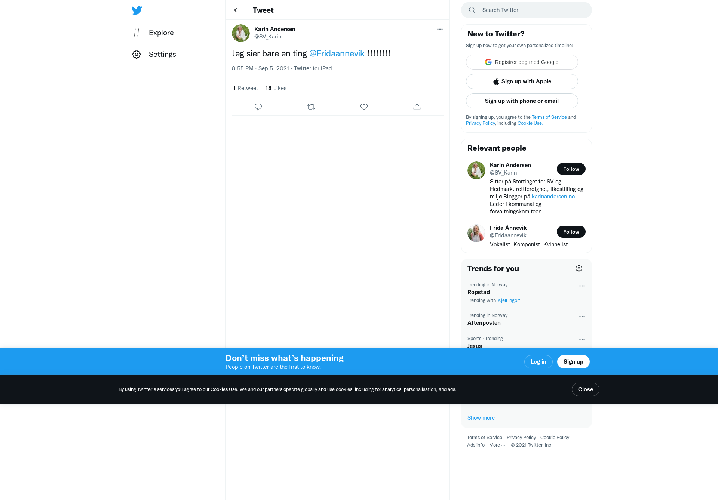Image resolution: width=718 pixels, height=500 pixels.
Task: Open Settings from the sidebar
Action: (x=154, y=54)
